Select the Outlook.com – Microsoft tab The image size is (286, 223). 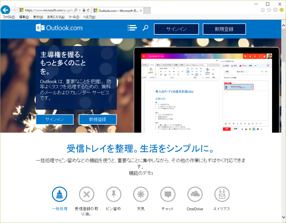[118, 11]
